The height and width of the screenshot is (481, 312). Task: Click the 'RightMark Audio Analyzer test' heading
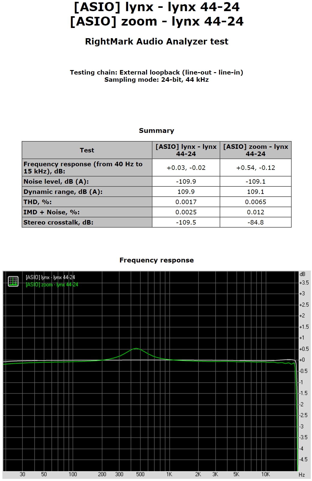point(157,41)
